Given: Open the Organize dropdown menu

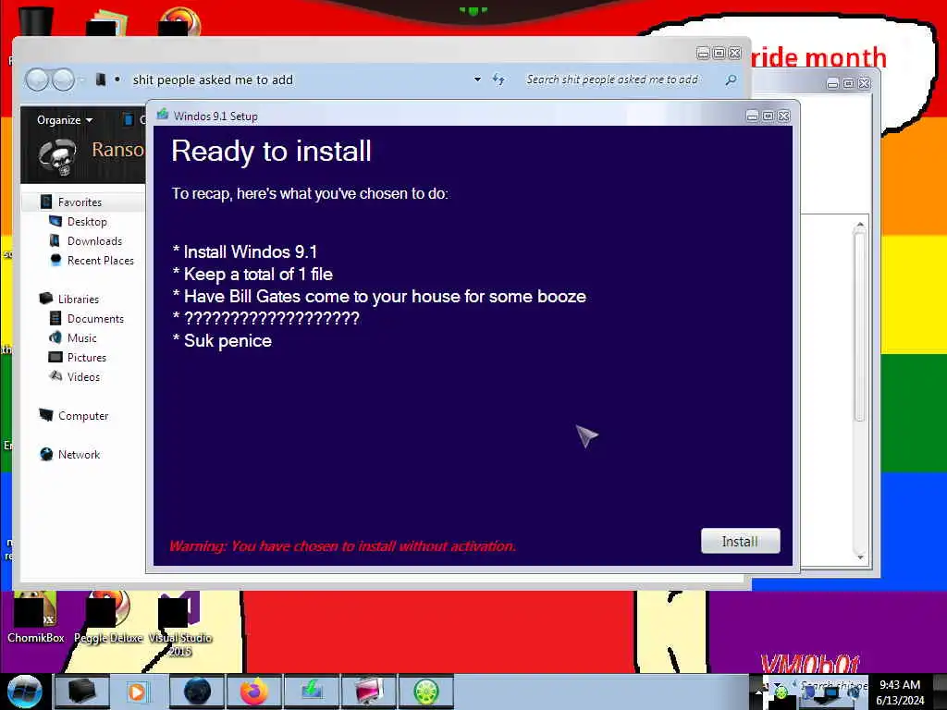Looking at the screenshot, I should (x=65, y=119).
